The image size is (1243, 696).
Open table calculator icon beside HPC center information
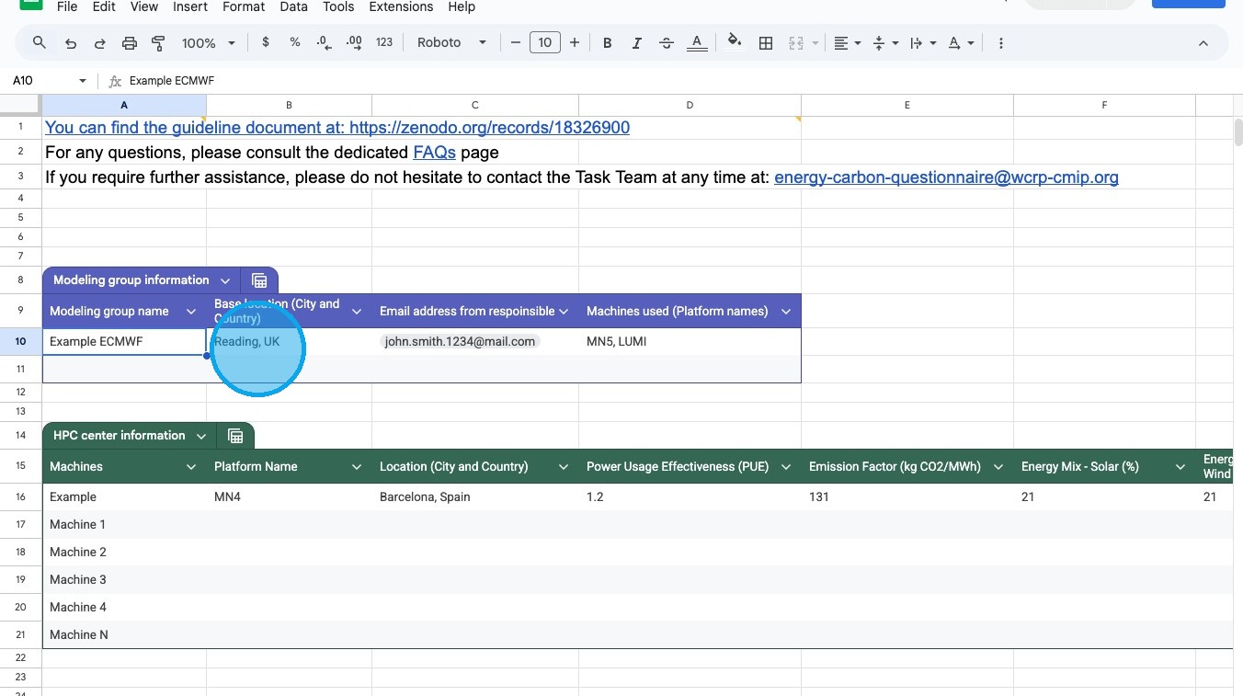pos(235,436)
